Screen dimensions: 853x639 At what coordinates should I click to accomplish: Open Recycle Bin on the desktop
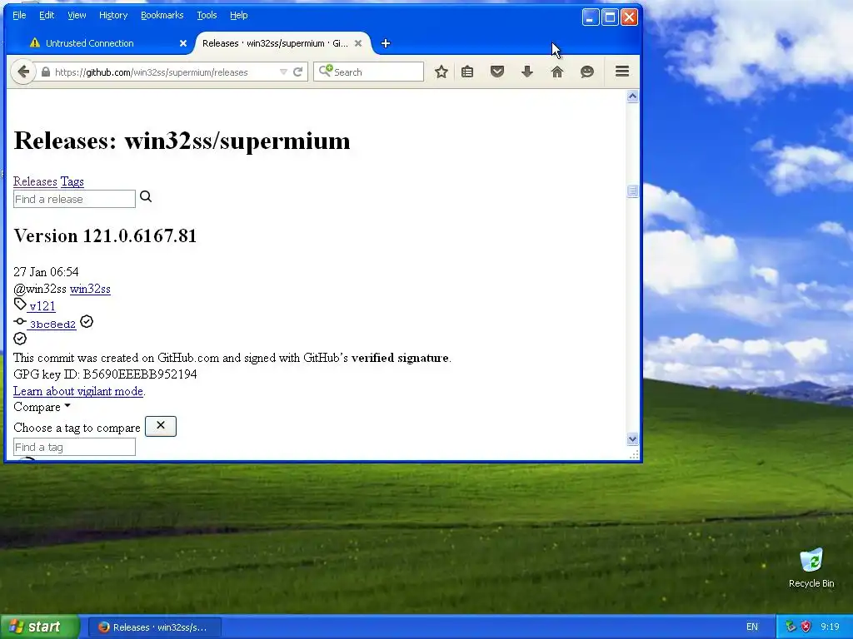tap(811, 568)
